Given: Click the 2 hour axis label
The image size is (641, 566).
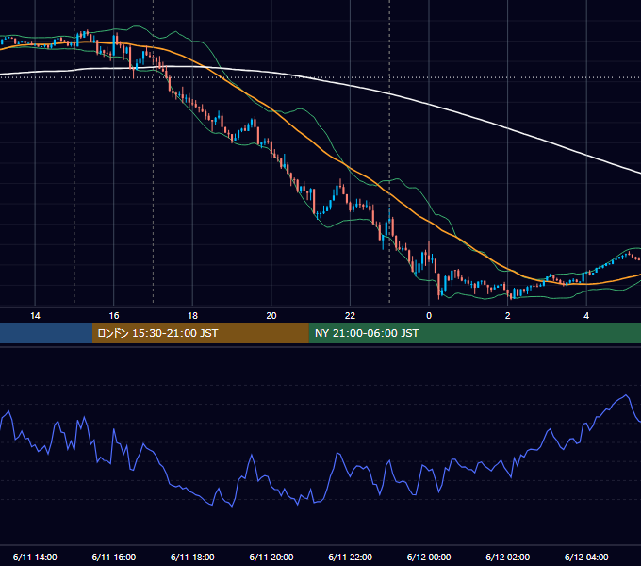Looking at the screenshot, I should click(508, 316).
